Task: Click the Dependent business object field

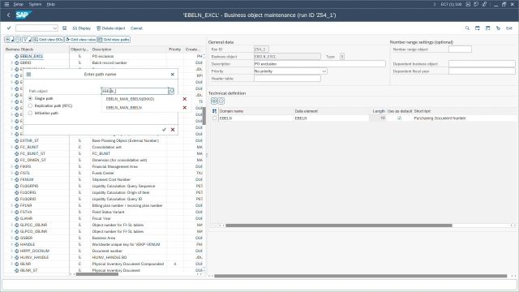Action: [x=482, y=64]
